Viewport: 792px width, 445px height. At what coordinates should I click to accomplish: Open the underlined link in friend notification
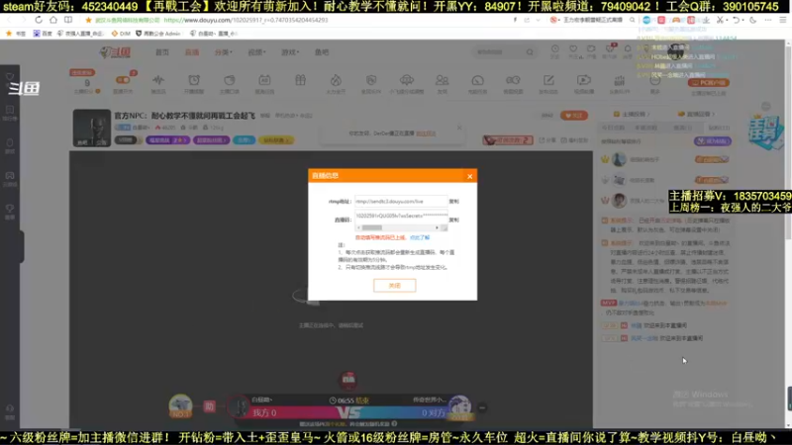426,133
